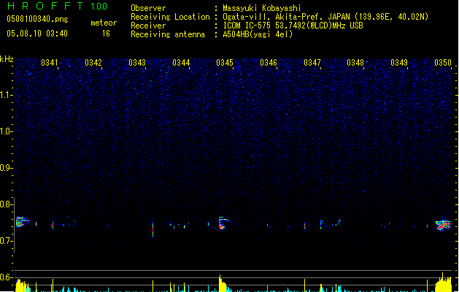
Task: Click the 1.0 kHz axis label
Action: (x=6, y=131)
